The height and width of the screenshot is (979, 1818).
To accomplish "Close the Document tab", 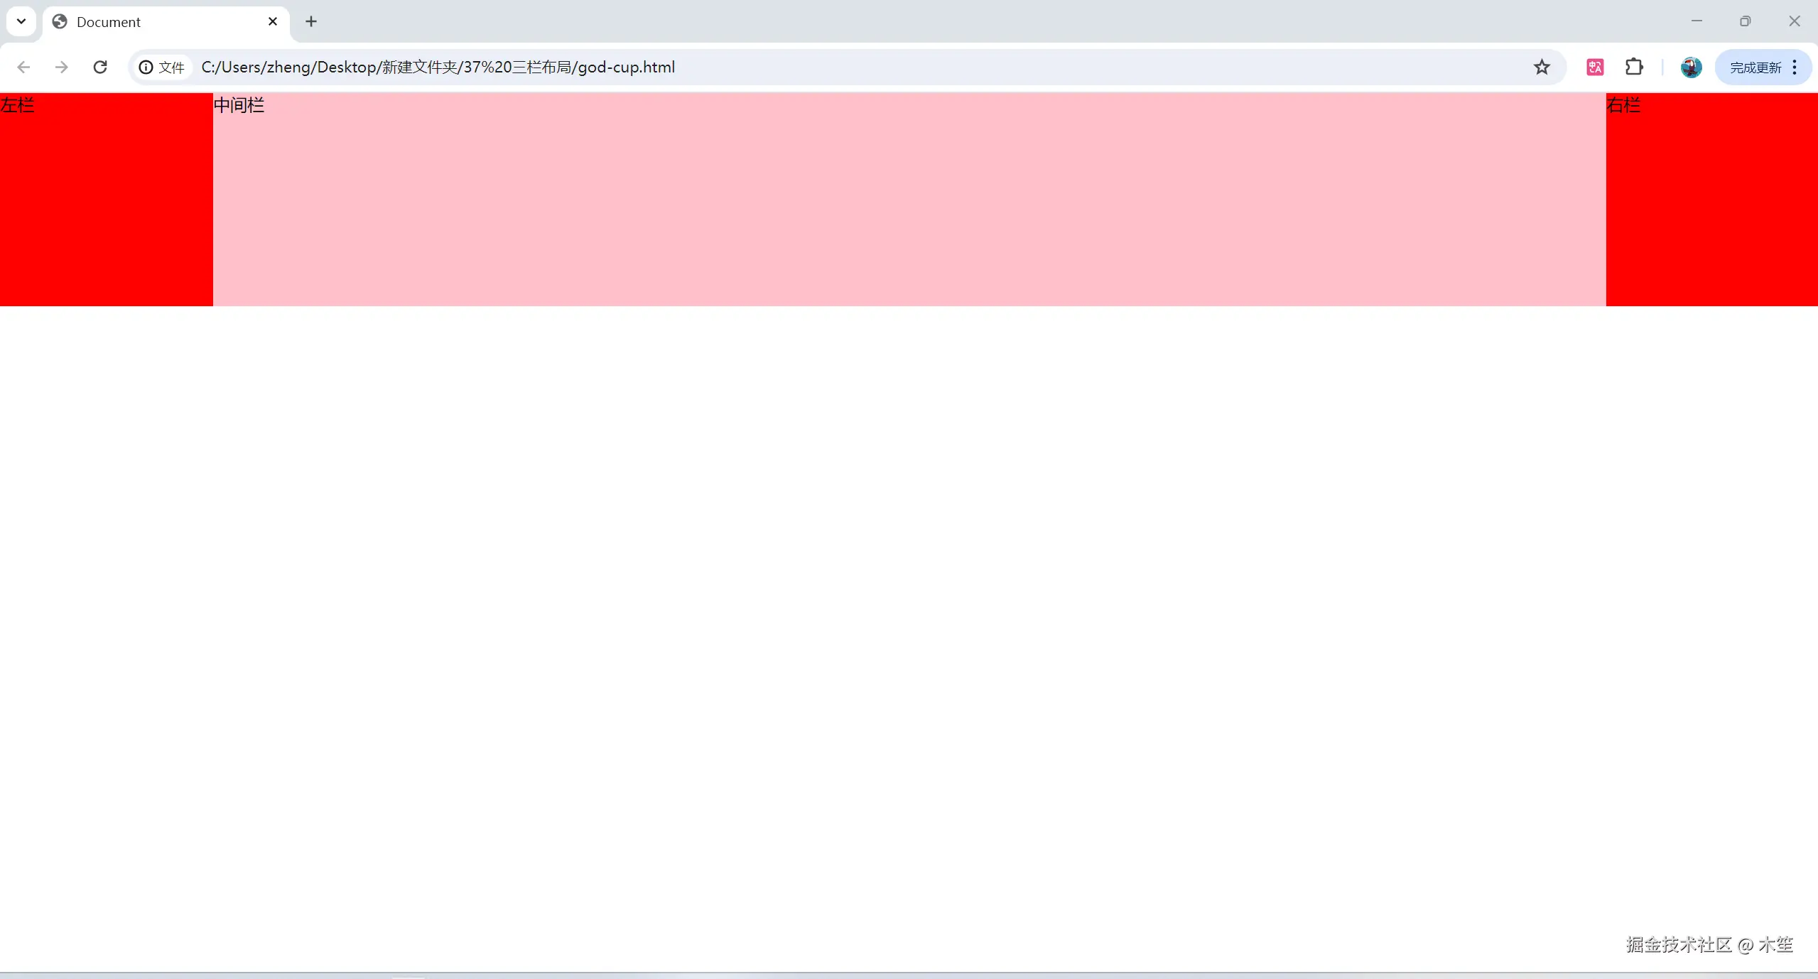I will pyautogui.click(x=273, y=21).
